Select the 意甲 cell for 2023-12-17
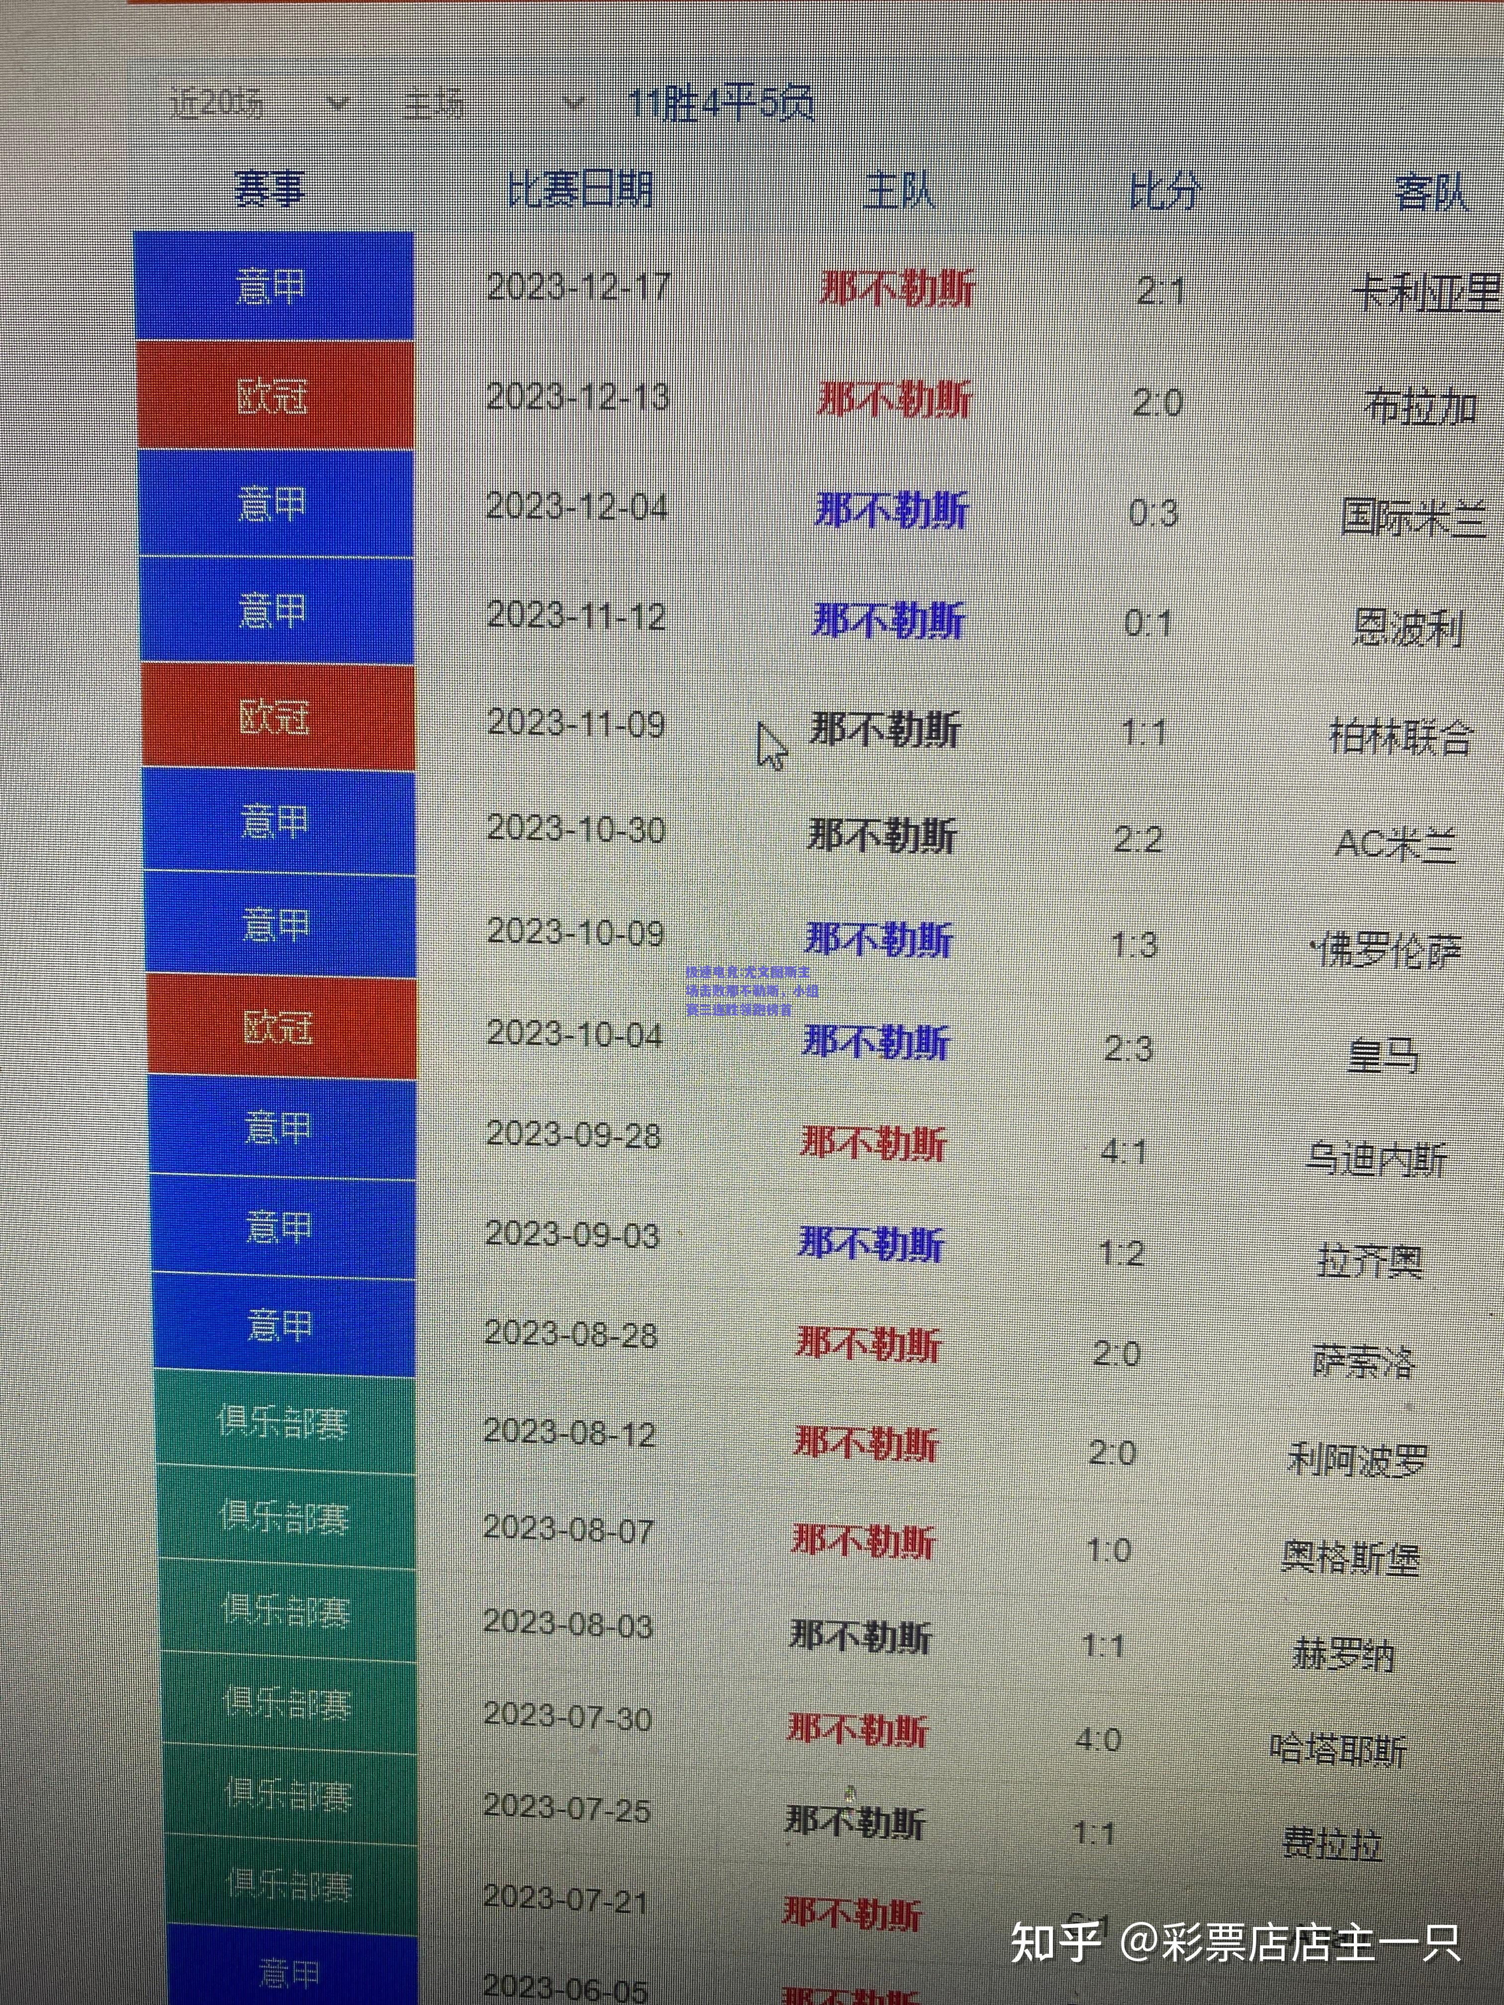The height and width of the screenshot is (2005, 1504). pyautogui.click(x=274, y=286)
